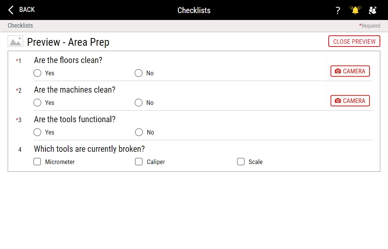This screenshot has width=388, height=249.
Task: Click the users group icon
Action: tap(372, 10)
